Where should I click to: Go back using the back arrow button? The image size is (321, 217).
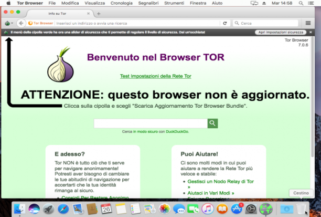point(21,23)
